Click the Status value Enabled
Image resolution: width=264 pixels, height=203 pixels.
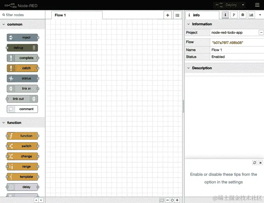point(218,57)
